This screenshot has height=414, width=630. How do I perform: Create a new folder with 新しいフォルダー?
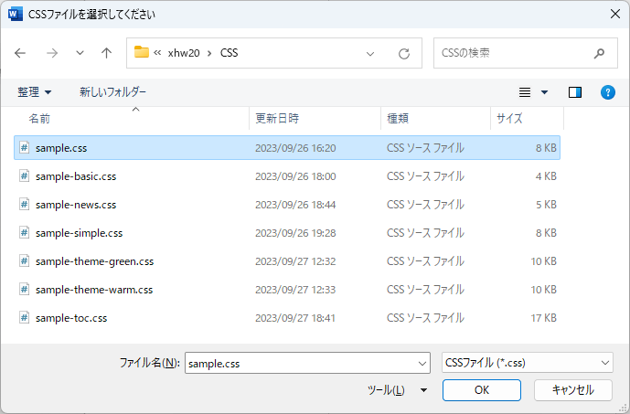[x=112, y=92]
